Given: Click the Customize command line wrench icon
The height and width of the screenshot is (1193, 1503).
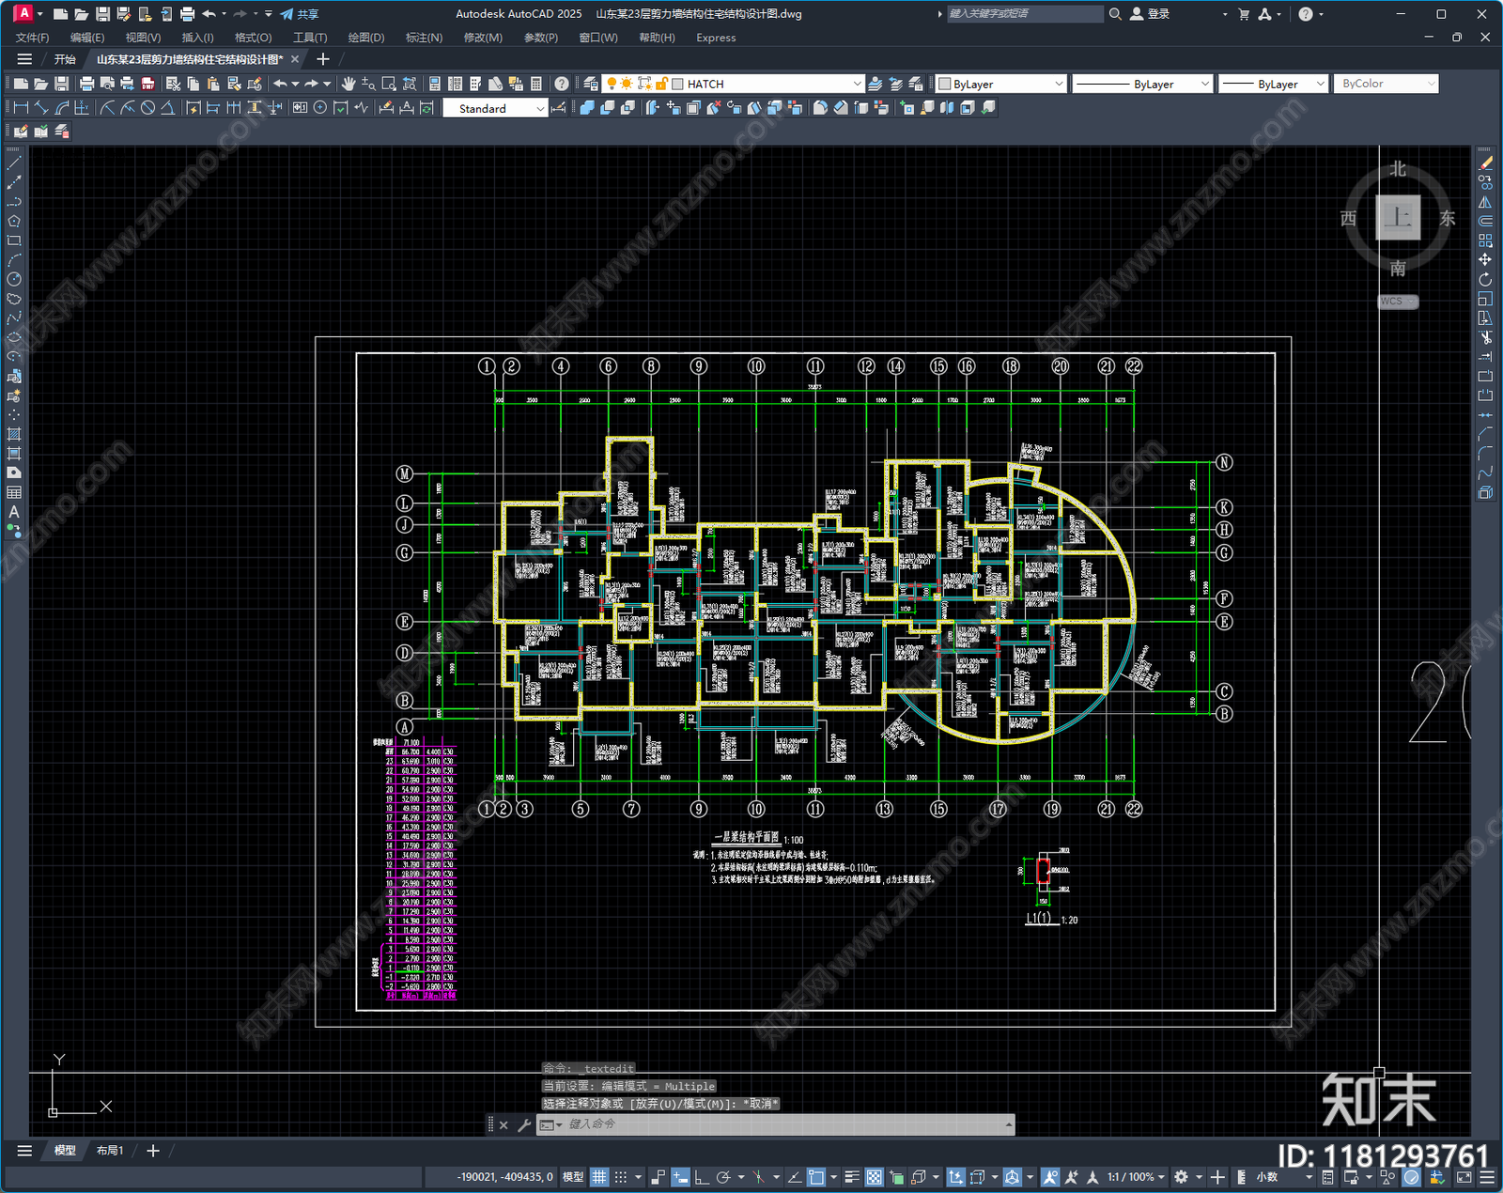Looking at the screenshot, I should (x=524, y=1124).
